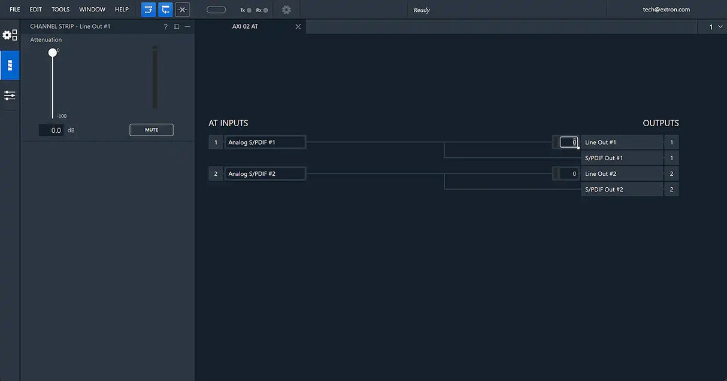
Task: Select the Analog S/PDIF #1 input block
Action: 265,142
